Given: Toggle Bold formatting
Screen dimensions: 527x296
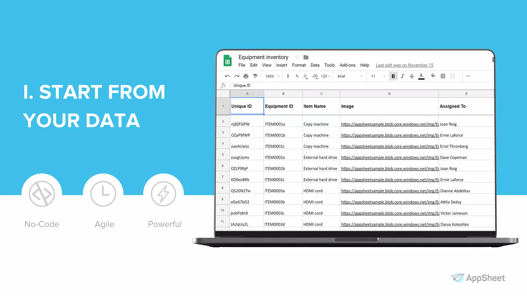Looking at the screenshot, I should point(393,76).
